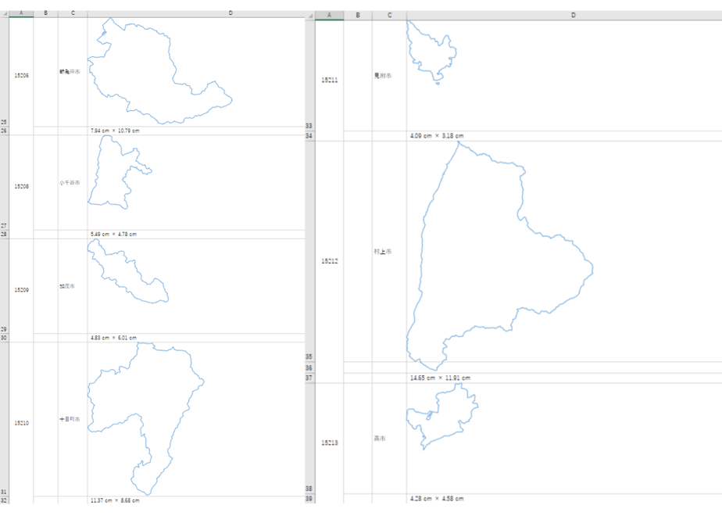This screenshot has width=722, height=516.
Task: Select row 32 header
Action: [4, 500]
